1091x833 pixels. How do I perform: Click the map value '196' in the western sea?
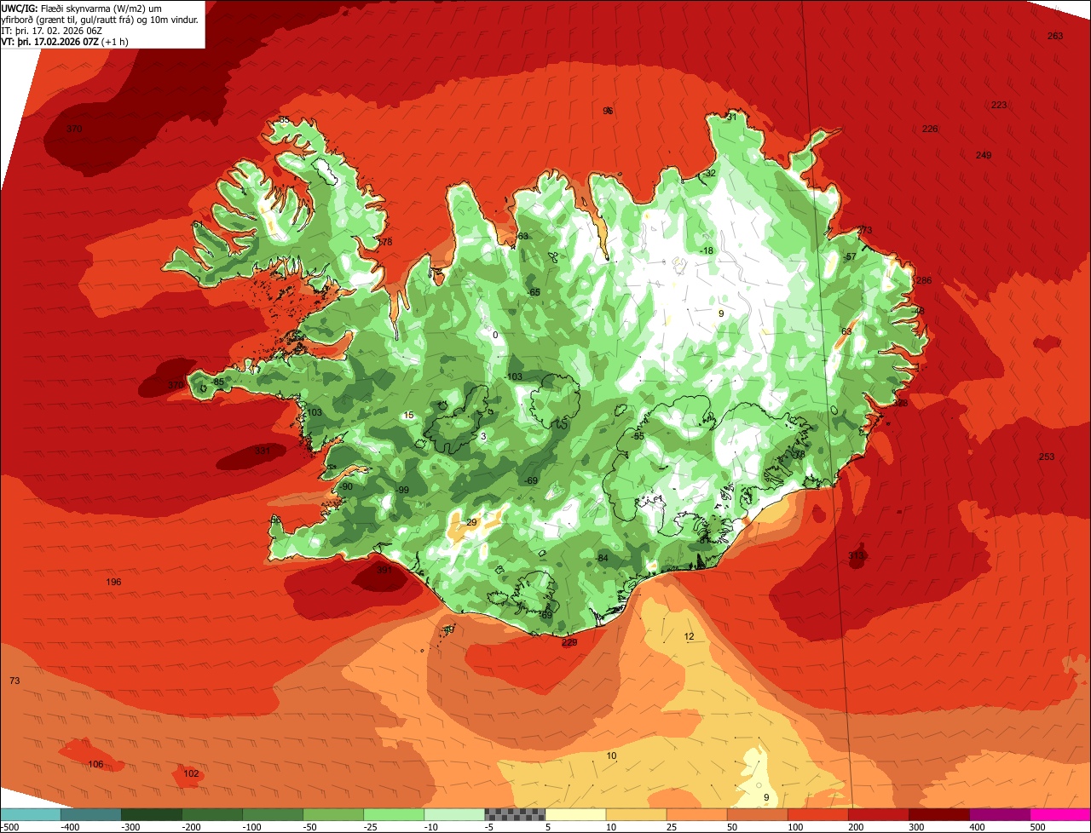click(x=113, y=582)
